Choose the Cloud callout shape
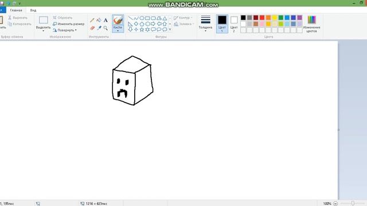This screenshot has width=367, height=206. click(165, 29)
